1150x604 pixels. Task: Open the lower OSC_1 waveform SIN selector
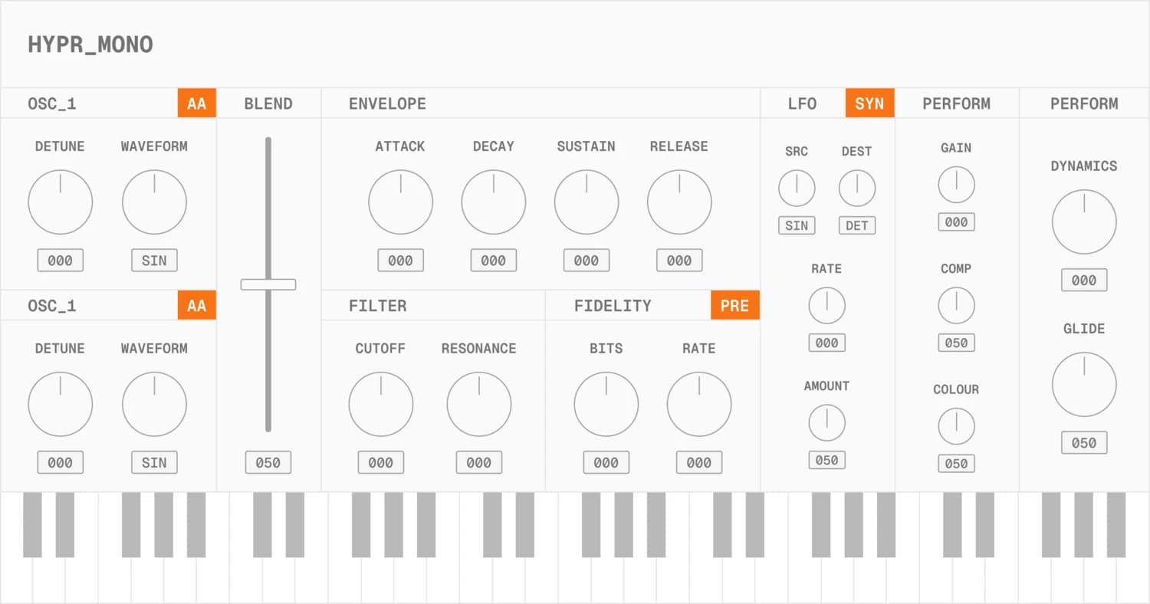pyautogui.click(x=154, y=462)
